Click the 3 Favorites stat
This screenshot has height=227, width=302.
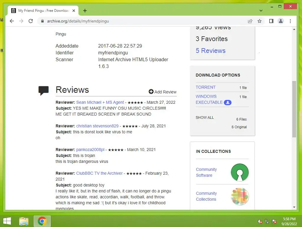(x=212, y=39)
